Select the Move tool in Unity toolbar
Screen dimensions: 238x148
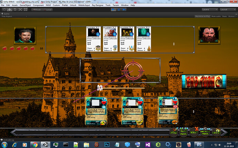click(10, 10)
